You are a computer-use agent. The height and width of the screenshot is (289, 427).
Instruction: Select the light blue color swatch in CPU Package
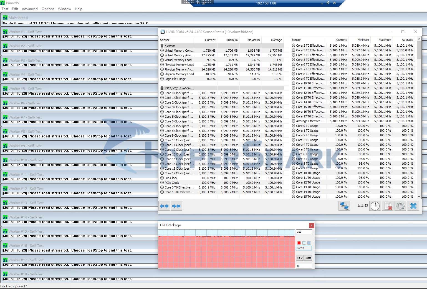coord(309,243)
